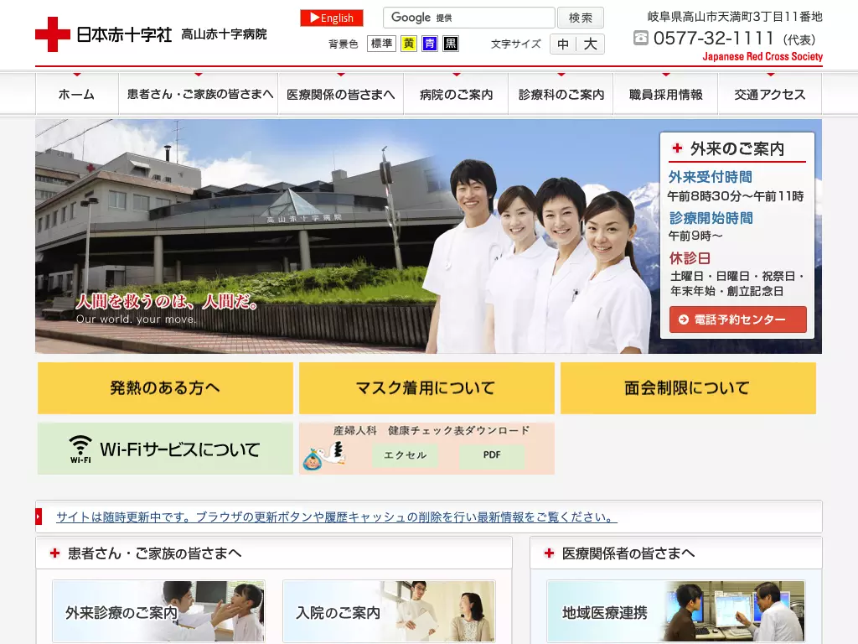This screenshot has width=858, height=644.
Task: Open the 地域医療連携 thumbnail
Action: tap(676, 611)
